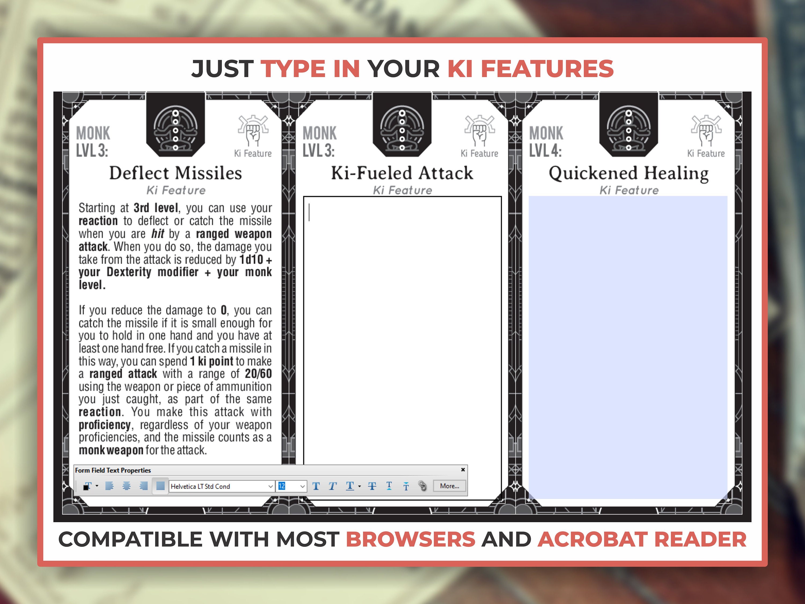The height and width of the screenshot is (604, 805).
Task: Apply strikethrough to text
Action: (x=372, y=486)
